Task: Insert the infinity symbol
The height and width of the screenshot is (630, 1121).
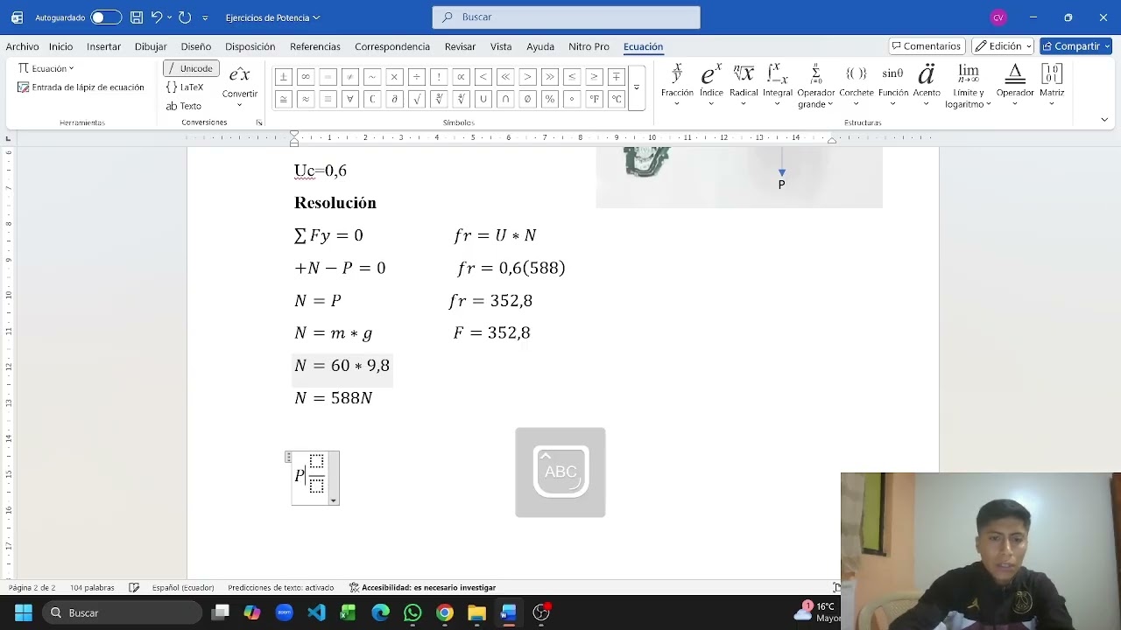Action: pos(306,77)
